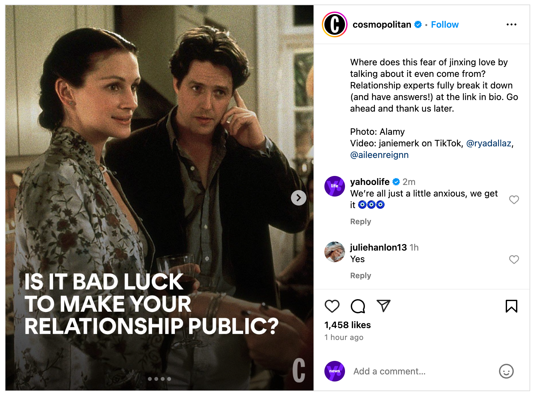
Task: Reply to yahoolife's comment
Action: (x=360, y=222)
